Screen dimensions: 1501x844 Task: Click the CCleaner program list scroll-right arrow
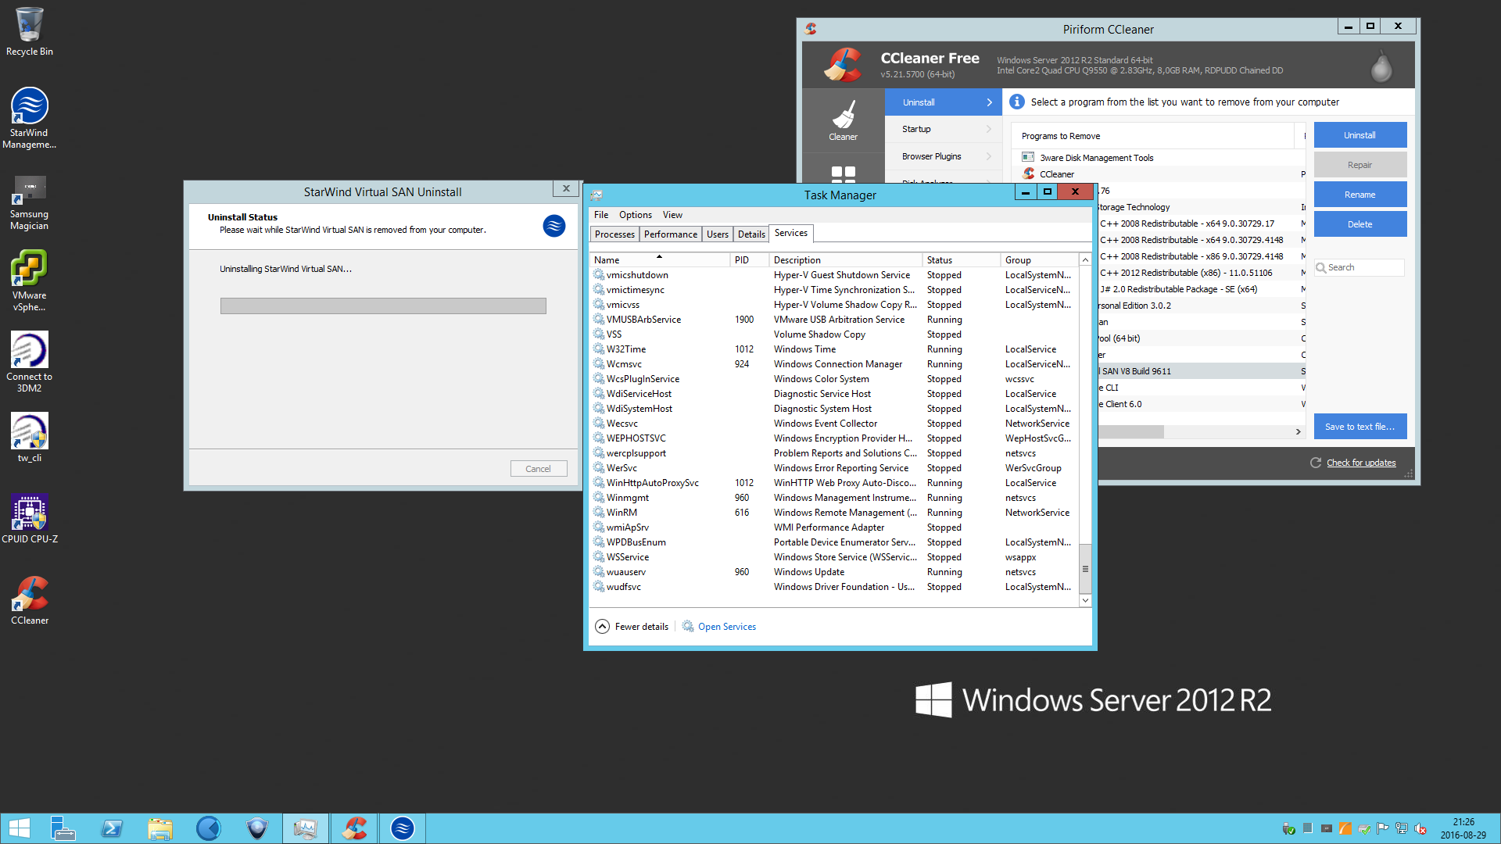pos(1298,431)
